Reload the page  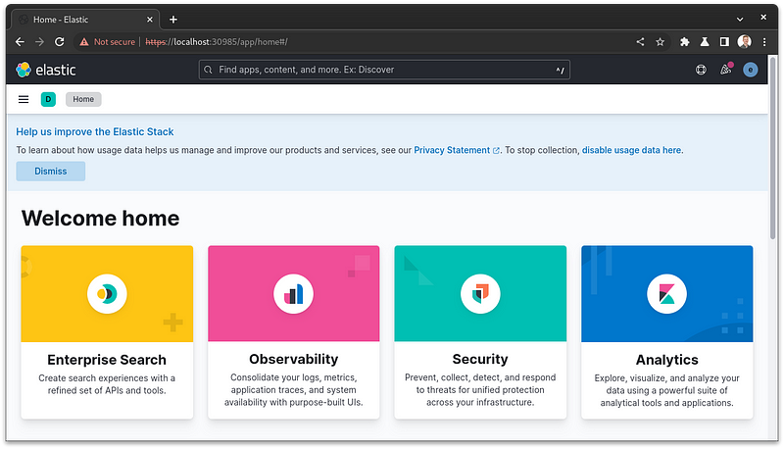coord(60,42)
